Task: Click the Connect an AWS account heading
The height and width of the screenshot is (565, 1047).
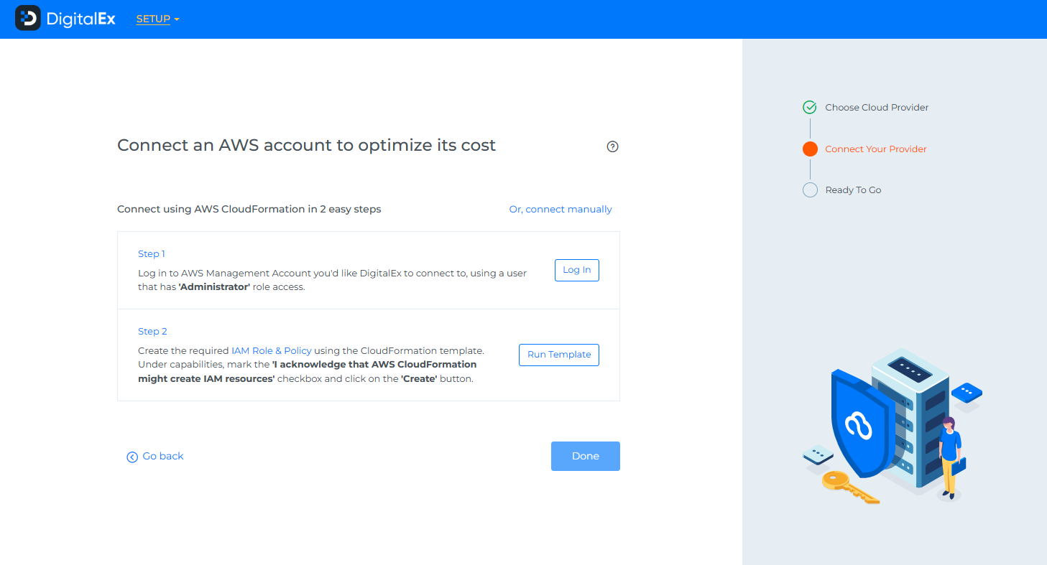Action: (307, 146)
